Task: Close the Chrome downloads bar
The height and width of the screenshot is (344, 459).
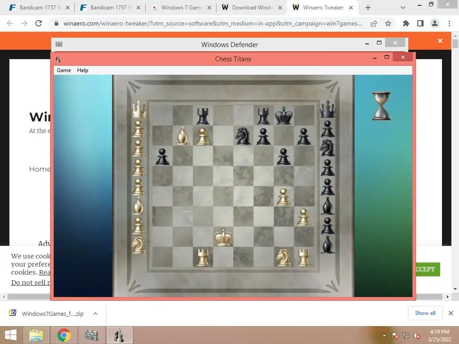Action: (x=451, y=313)
